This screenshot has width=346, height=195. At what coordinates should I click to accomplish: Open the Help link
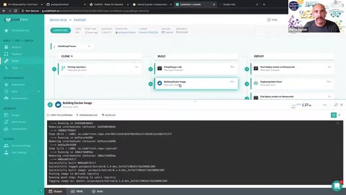coord(272,19)
